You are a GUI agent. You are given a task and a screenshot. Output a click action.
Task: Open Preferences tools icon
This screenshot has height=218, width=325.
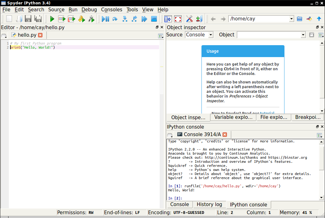pos(189,19)
